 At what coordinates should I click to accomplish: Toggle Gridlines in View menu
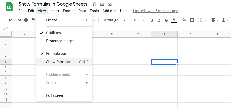pos(64,33)
